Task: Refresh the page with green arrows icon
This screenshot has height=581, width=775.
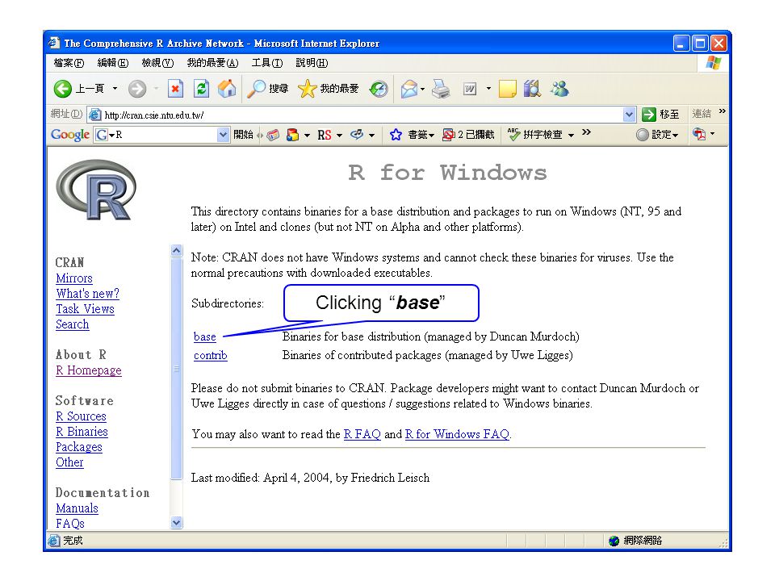Action: click(x=201, y=89)
